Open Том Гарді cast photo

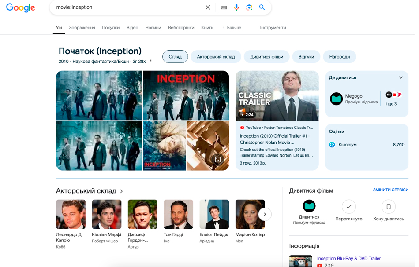178,214
